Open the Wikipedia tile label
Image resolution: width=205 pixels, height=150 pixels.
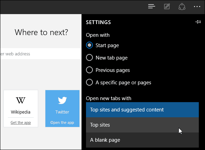(x=21, y=112)
